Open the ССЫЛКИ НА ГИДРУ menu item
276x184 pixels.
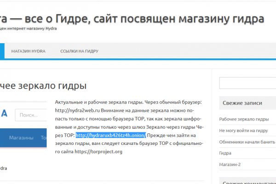[x=79, y=51]
